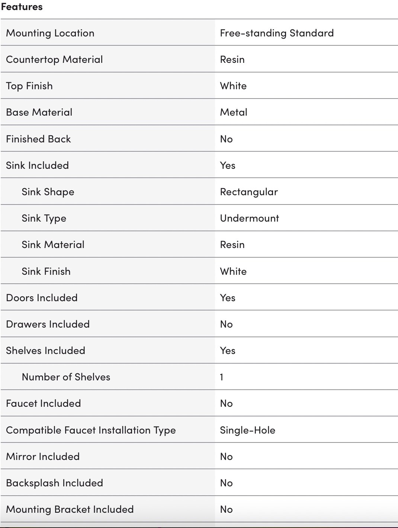The width and height of the screenshot is (398, 528).
Task: Select the Single-Hole faucet installation value
Action: point(247,430)
